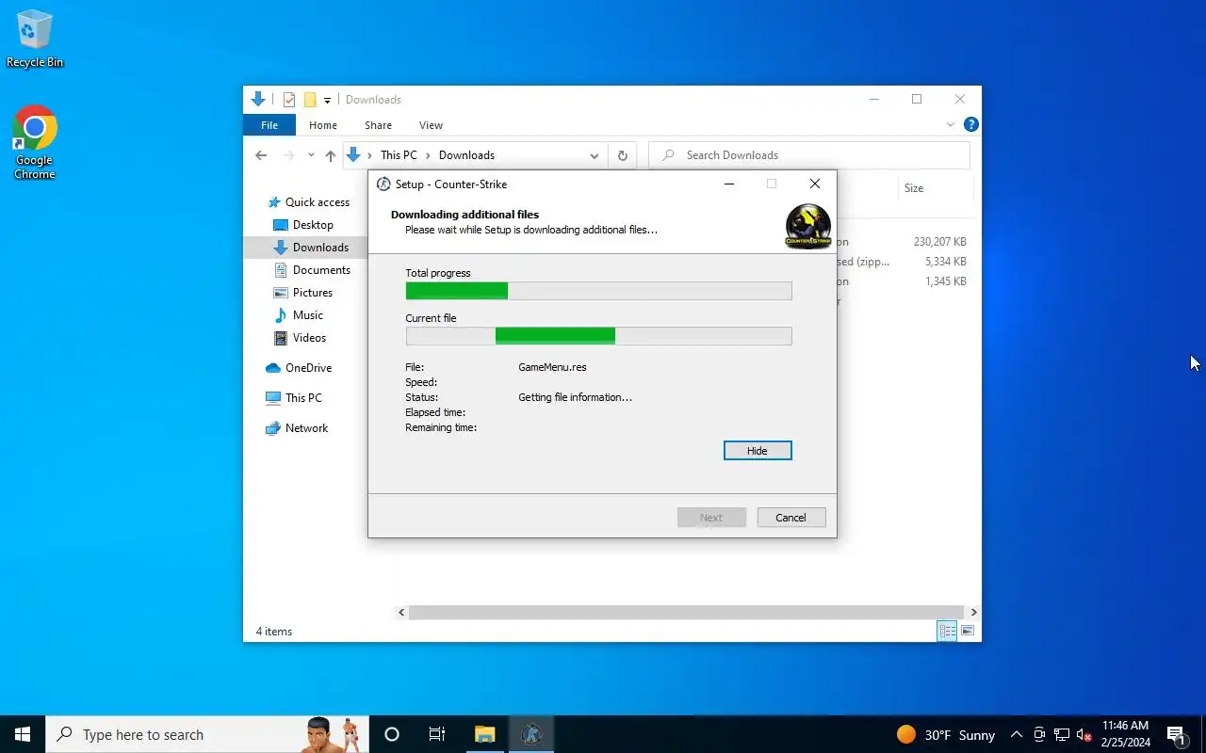Switch to Large icons view layout
Screen dimensions: 1206x753
[x=968, y=631]
